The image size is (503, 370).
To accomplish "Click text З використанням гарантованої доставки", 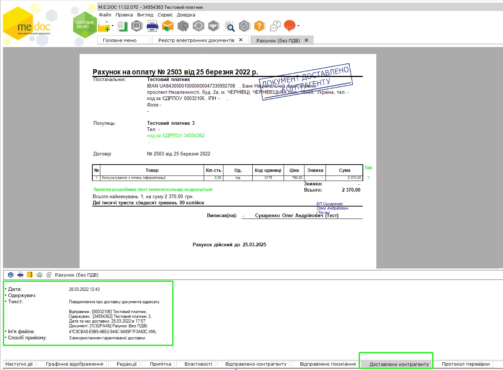I will point(107,338).
